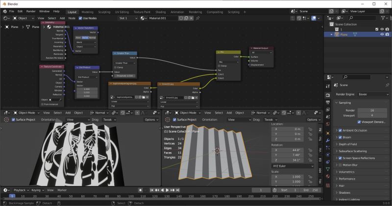Disable Screen Space Reflections checkbox
Image resolution: width=392 pixels, height=206 pixels.
(340, 159)
